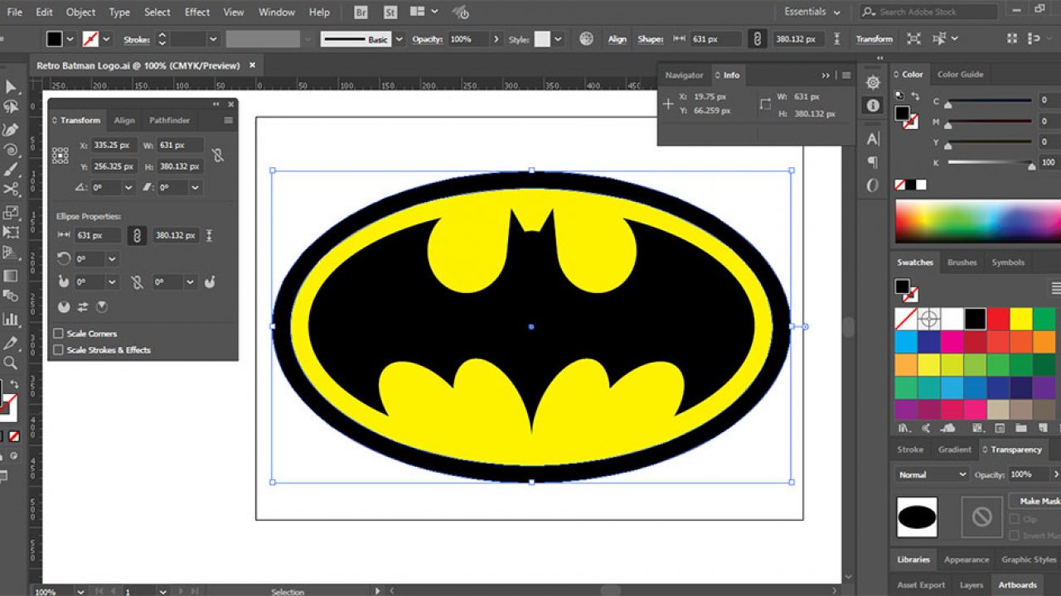Image resolution: width=1061 pixels, height=596 pixels.
Task: Click the Align button in control bar
Action: (618, 39)
